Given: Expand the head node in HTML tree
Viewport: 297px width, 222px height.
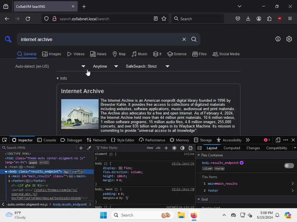Looking at the screenshot, I should click(x=6, y=167).
